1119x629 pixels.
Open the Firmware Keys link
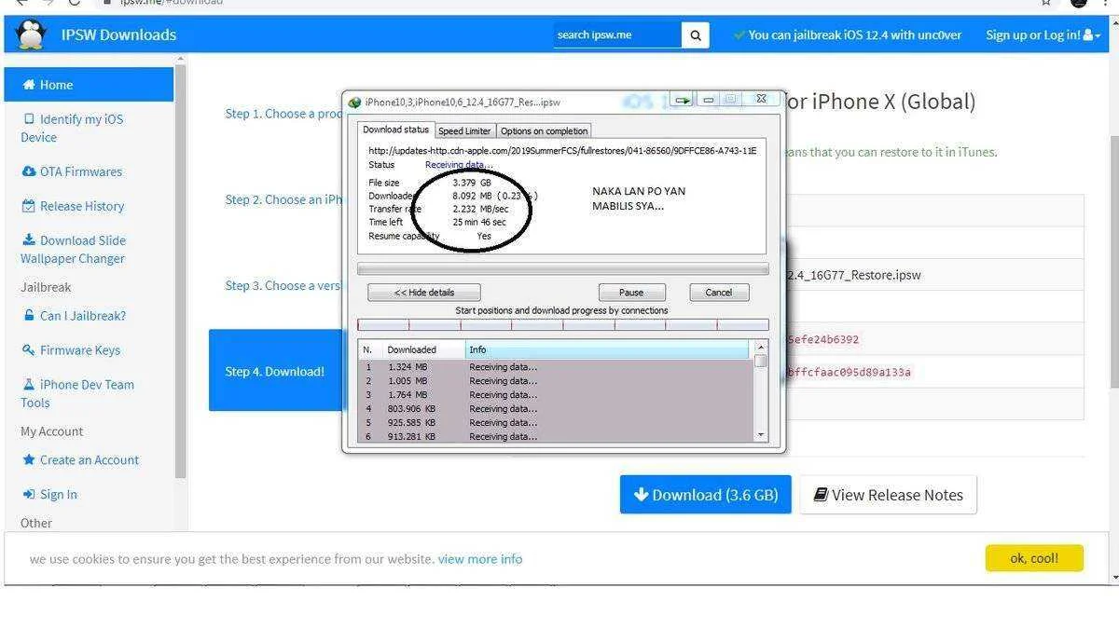80,350
